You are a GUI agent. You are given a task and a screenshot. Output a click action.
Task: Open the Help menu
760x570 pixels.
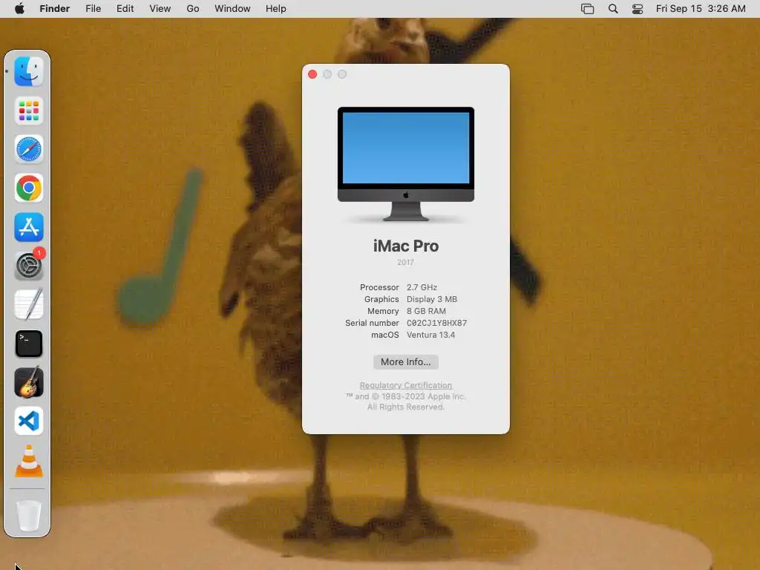[x=276, y=9]
